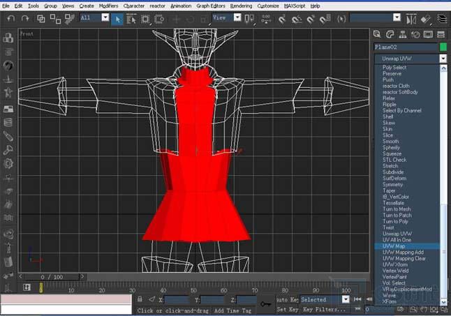Image resolution: width=451 pixels, height=316 pixels.
Task: Create a reactor Plane from left toolbar
Action: 8,109
